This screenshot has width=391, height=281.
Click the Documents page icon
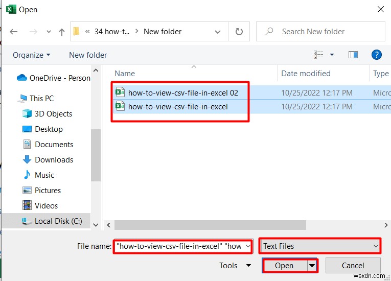pyautogui.click(x=27, y=144)
